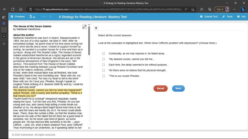Screen dimensions: 248x139
Task: Open the browser home page icon
Action: [21, 9]
